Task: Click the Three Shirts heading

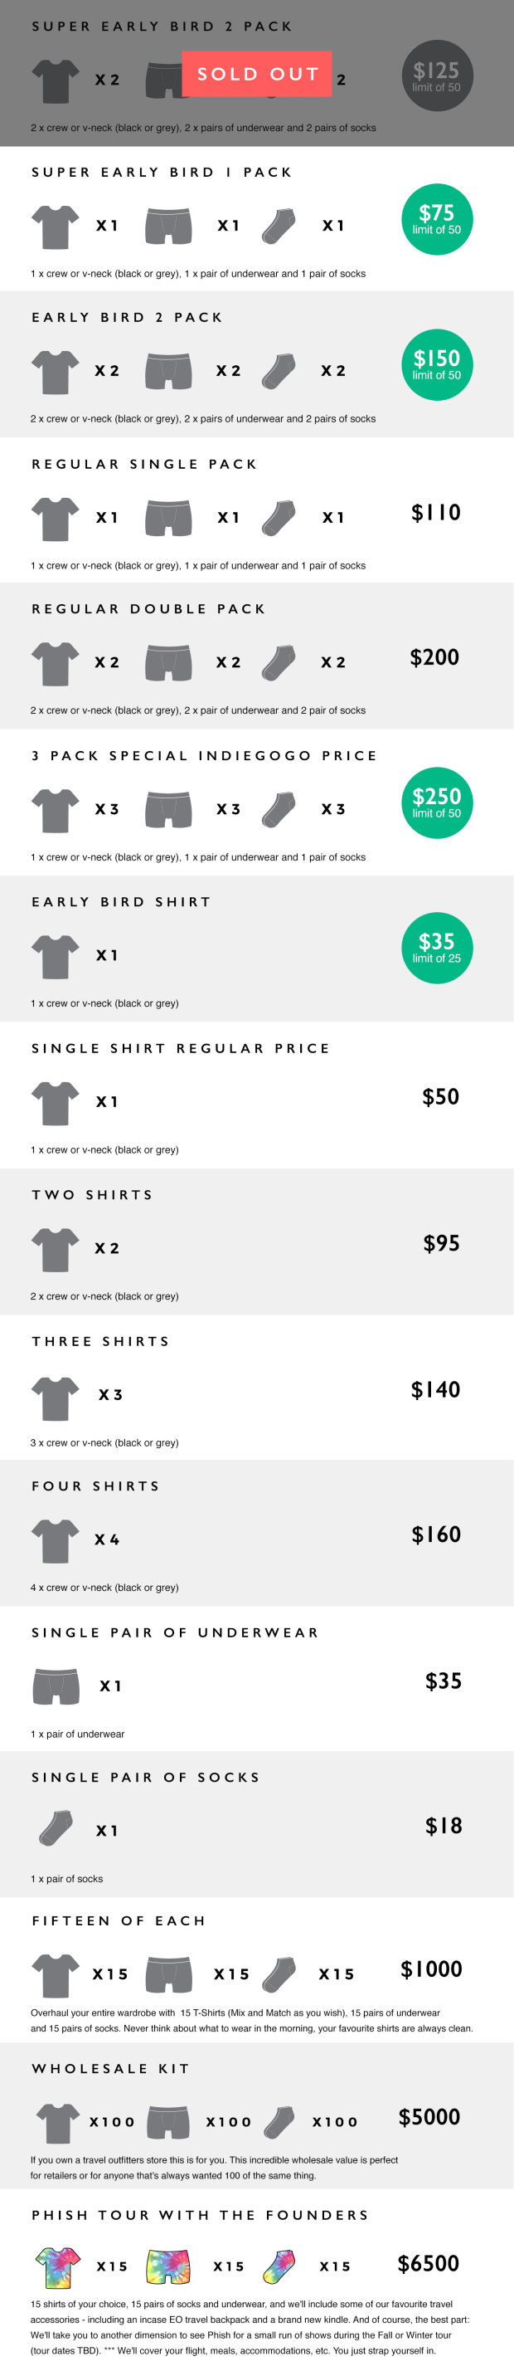Action: click(x=101, y=1342)
